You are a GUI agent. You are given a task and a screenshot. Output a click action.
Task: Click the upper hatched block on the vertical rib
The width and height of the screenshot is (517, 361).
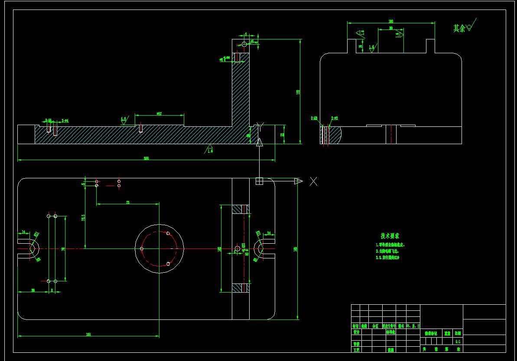pos(241,209)
